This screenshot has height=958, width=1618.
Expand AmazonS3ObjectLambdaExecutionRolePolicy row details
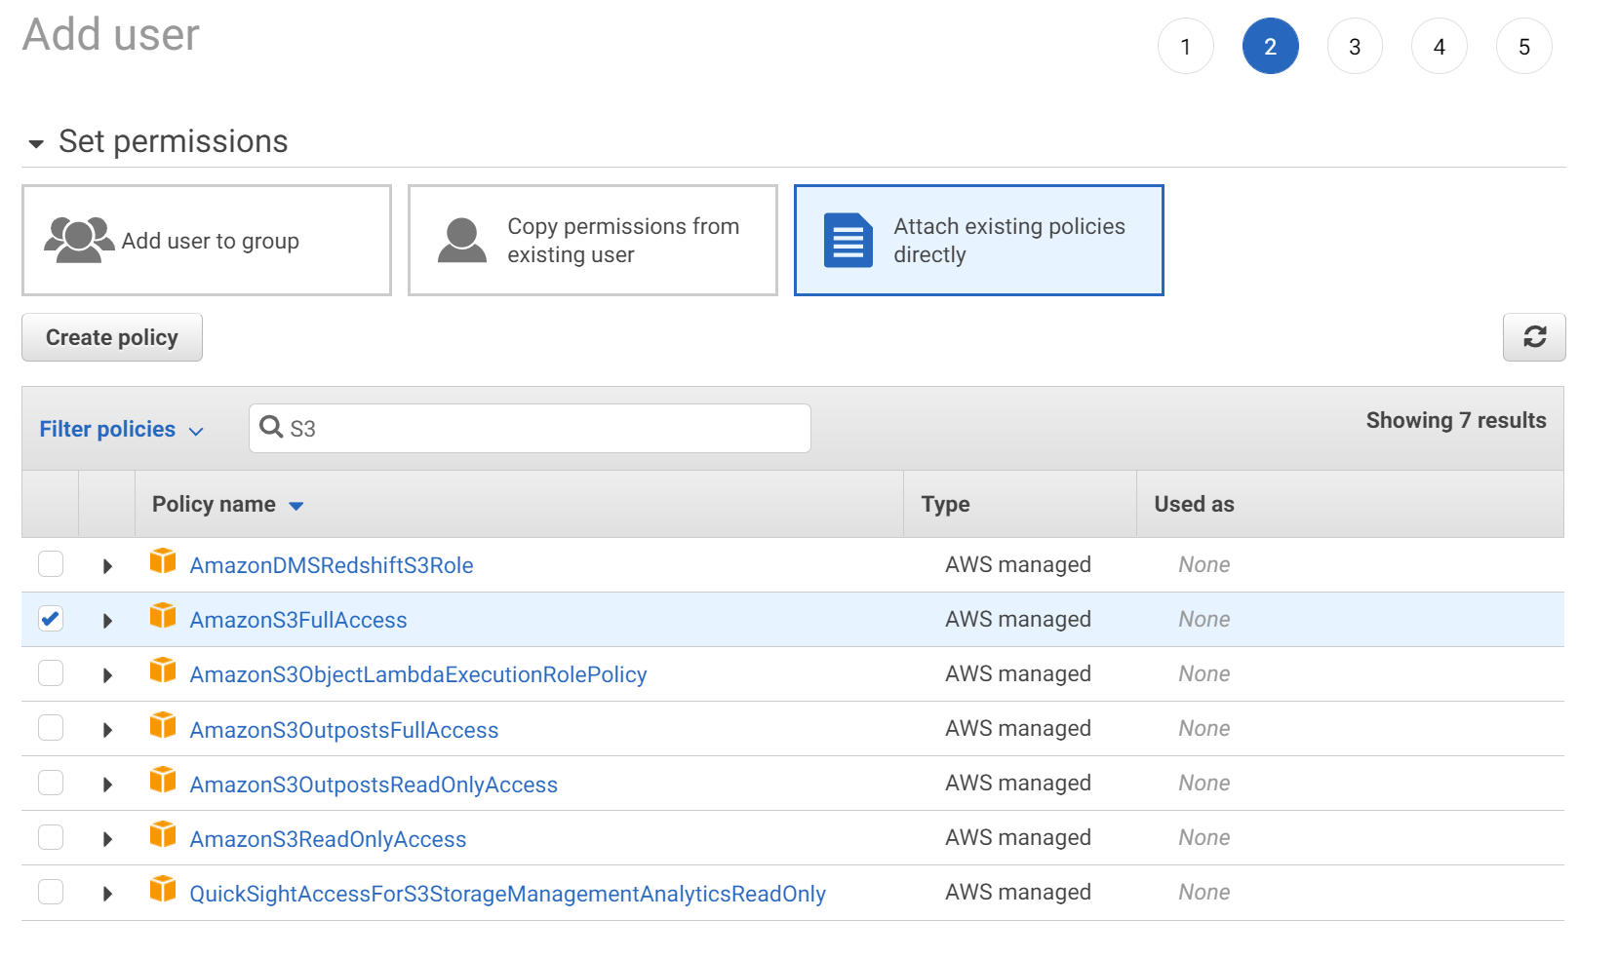[107, 675]
